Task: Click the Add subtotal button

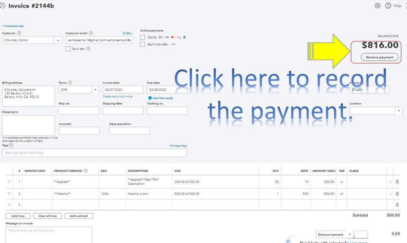Action: 79,216
